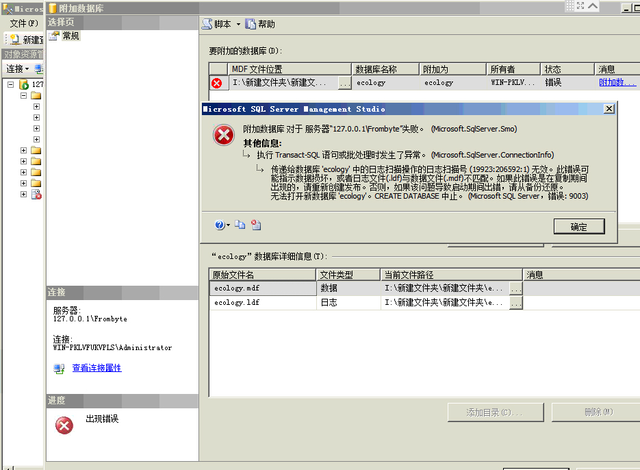Click the connection properties icon beside the link
Viewport: 640px width, 470px height.
(59, 369)
